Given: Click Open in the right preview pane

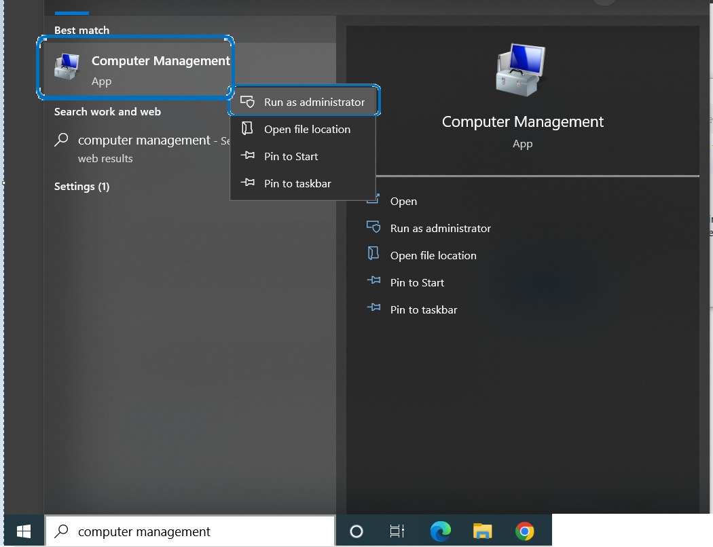Looking at the screenshot, I should click(x=403, y=202).
